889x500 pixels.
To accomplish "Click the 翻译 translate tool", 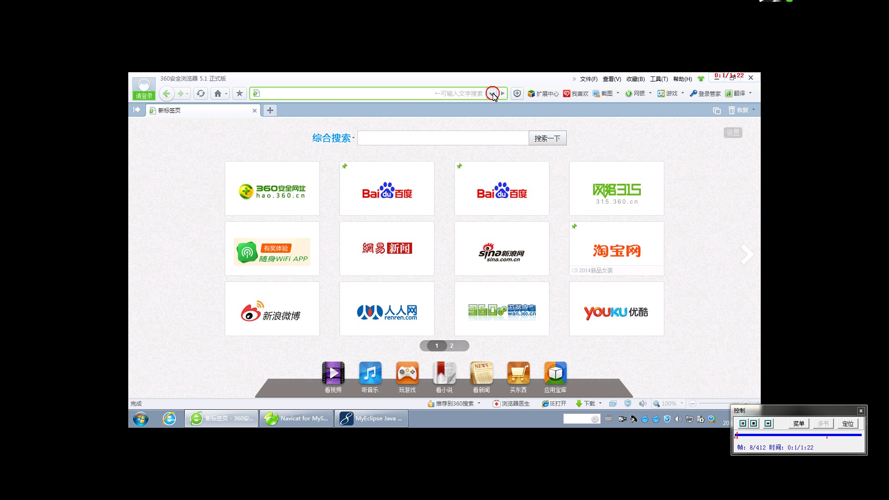I will tap(735, 94).
